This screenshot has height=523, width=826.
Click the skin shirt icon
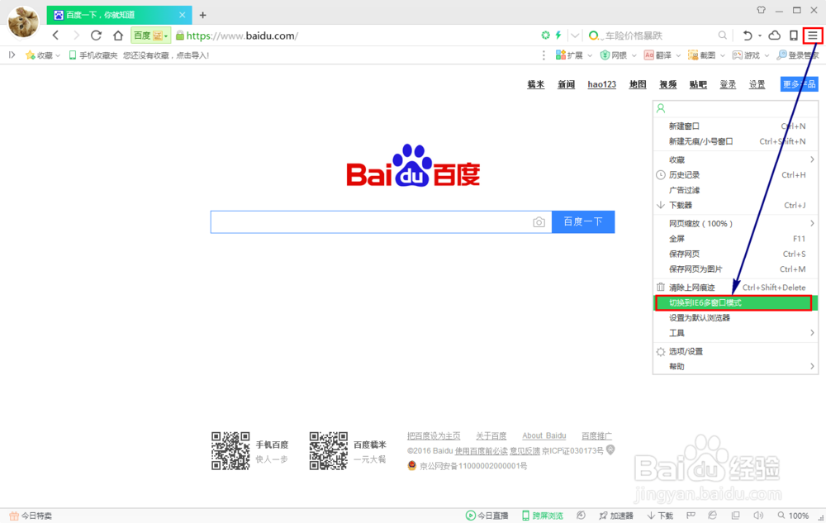pyautogui.click(x=762, y=9)
